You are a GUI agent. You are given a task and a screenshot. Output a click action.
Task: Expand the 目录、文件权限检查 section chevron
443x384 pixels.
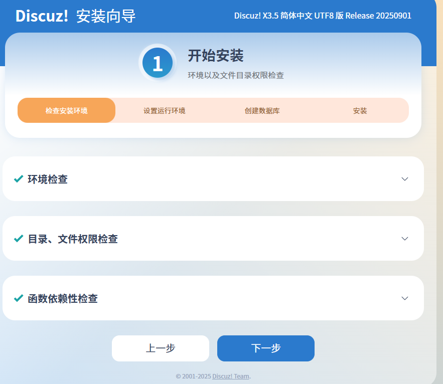click(404, 239)
